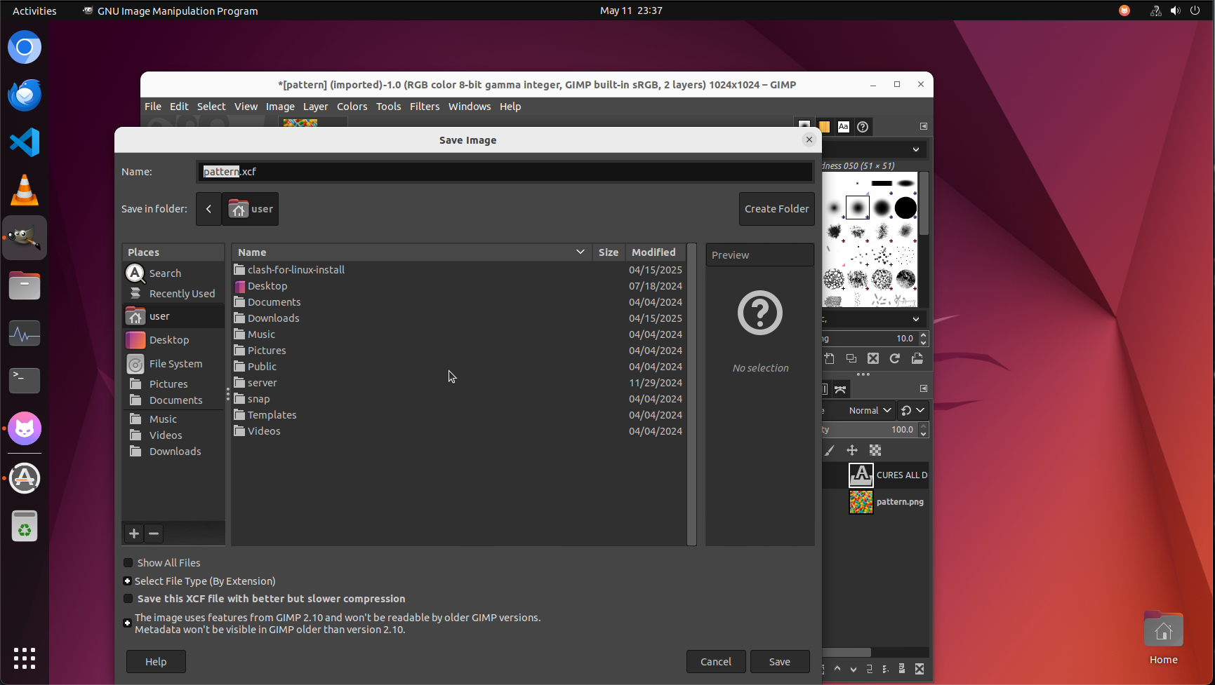The width and height of the screenshot is (1215, 685).
Task: Lock alpha channel of layer
Action: point(875,450)
